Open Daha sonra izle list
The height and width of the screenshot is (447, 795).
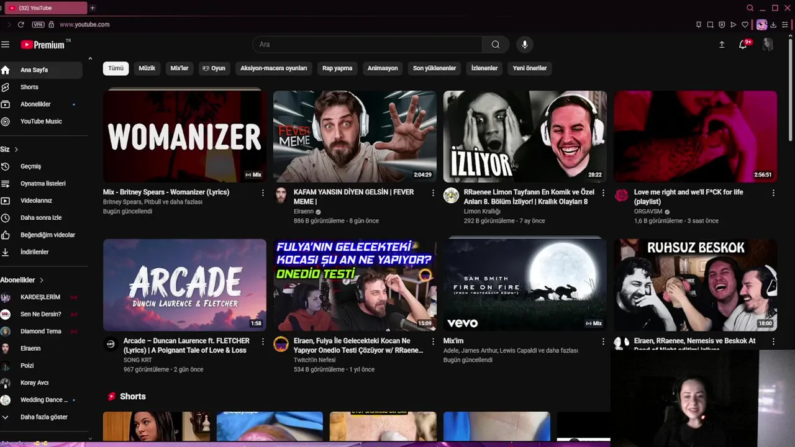pos(41,218)
